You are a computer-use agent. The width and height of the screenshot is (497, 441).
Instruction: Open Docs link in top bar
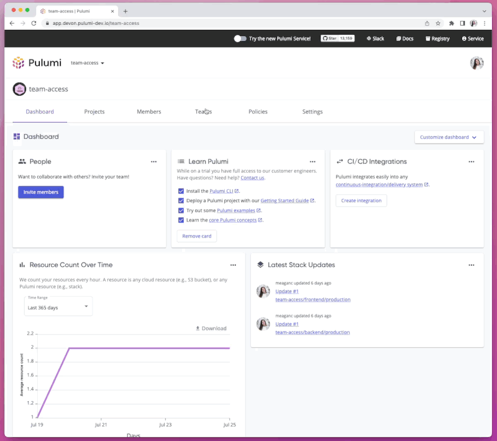pos(405,39)
